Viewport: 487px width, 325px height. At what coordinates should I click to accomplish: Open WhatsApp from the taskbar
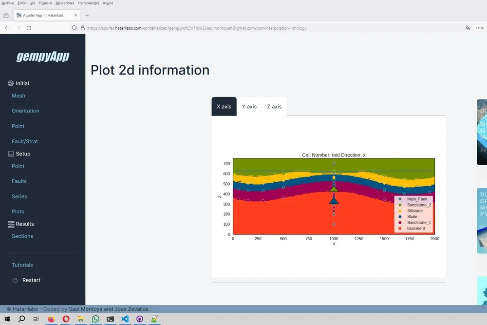click(95, 319)
